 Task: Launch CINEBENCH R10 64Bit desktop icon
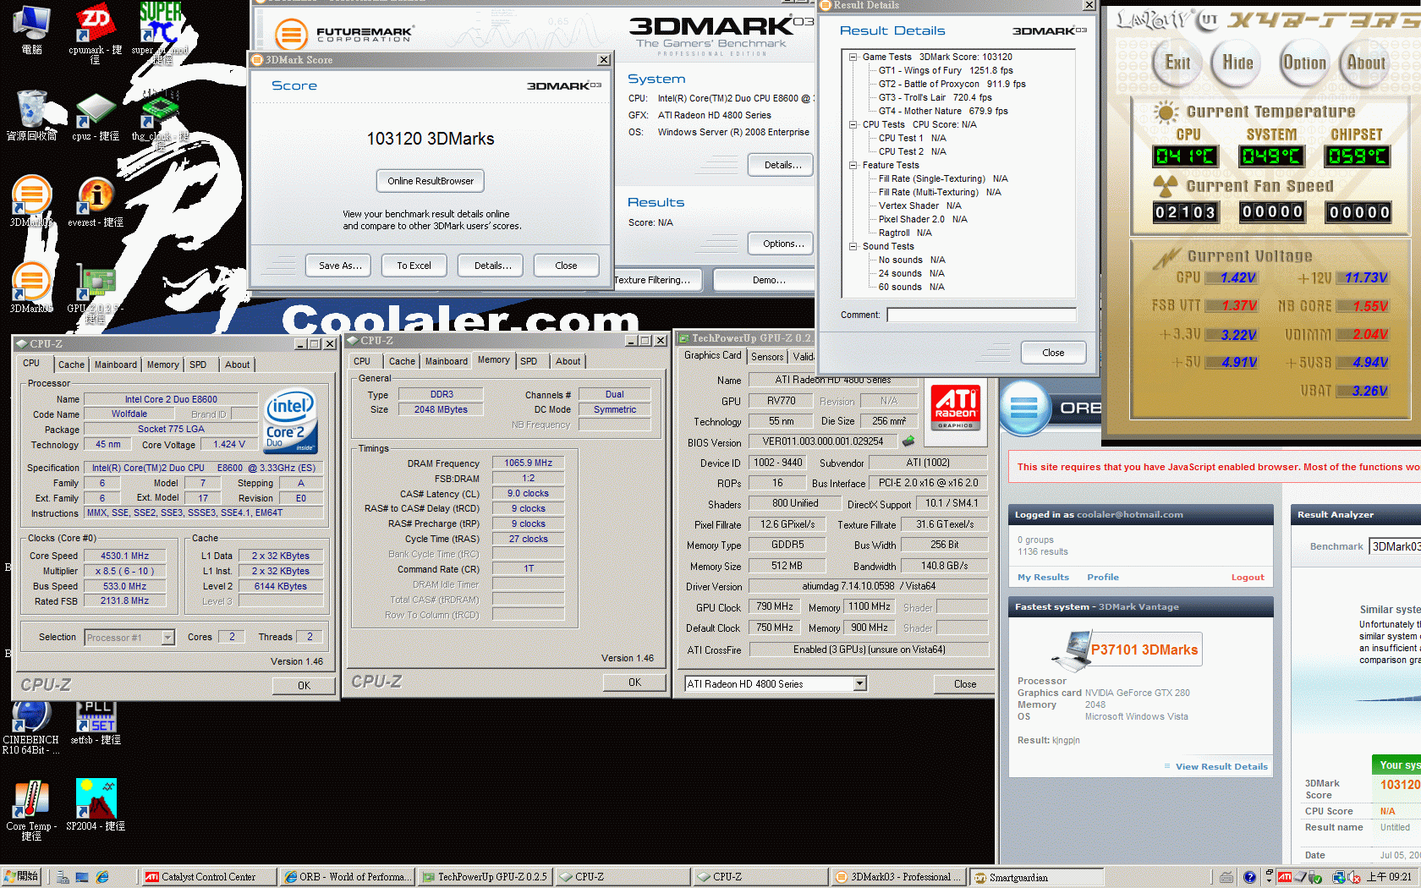(30, 727)
